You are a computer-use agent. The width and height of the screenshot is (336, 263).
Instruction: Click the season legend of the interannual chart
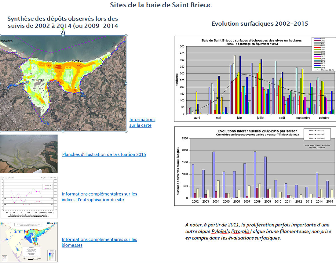[x=317, y=134]
